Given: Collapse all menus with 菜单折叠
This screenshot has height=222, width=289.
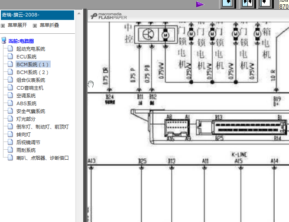Looking at the screenshot, I should coord(46,25).
